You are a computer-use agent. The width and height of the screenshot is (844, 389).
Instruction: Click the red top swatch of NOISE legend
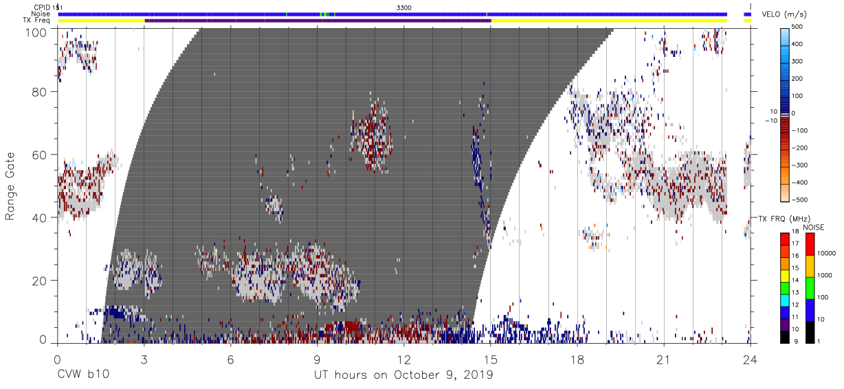coord(810,244)
